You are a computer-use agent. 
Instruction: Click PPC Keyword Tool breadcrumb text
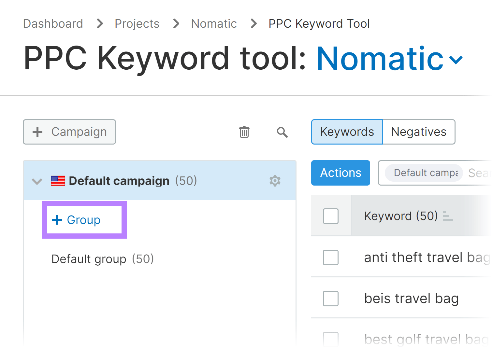click(319, 24)
